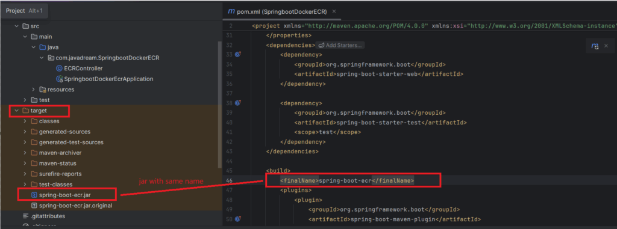The width and height of the screenshot is (617, 229).
Task: Open the Project tool window header
Action: (x=24, y=11)
